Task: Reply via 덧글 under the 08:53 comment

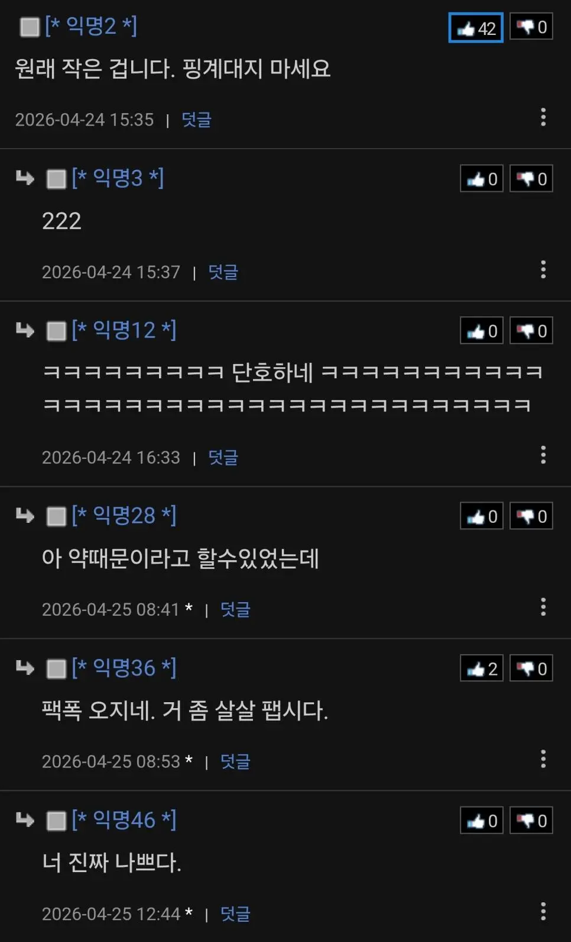Action: (x=235, y=761)
